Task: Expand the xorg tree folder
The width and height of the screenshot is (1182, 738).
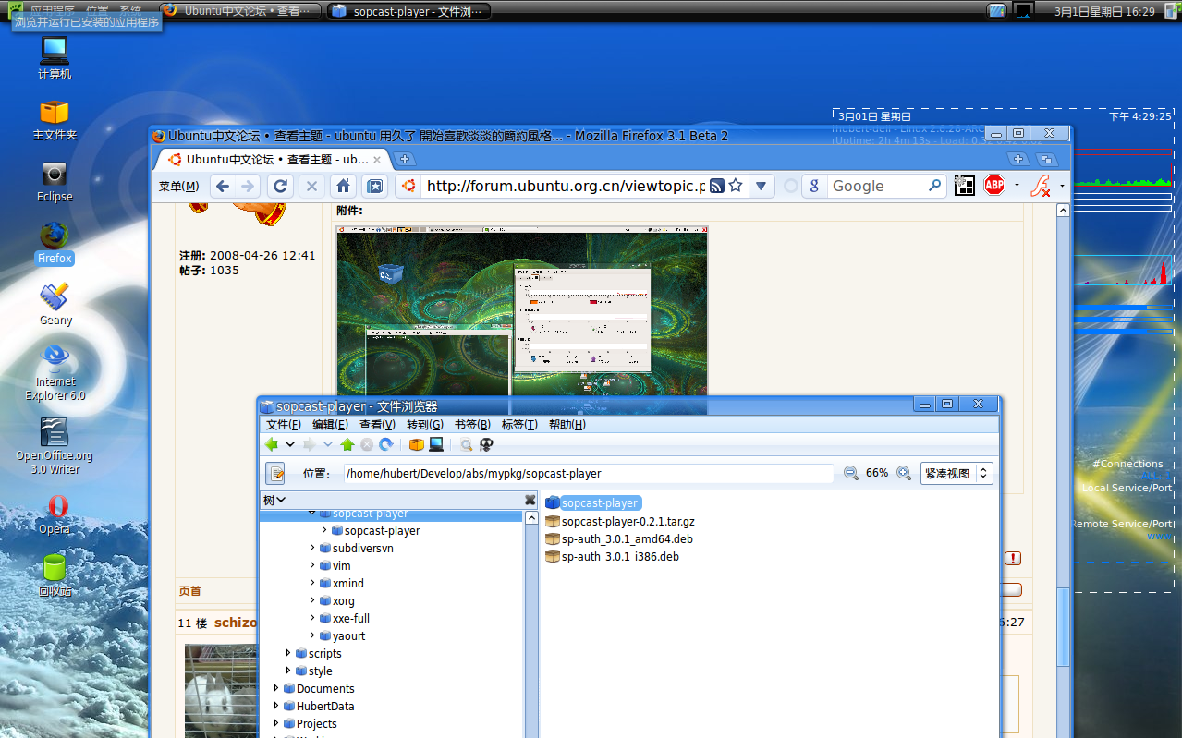Action: (x=313, y=600)
